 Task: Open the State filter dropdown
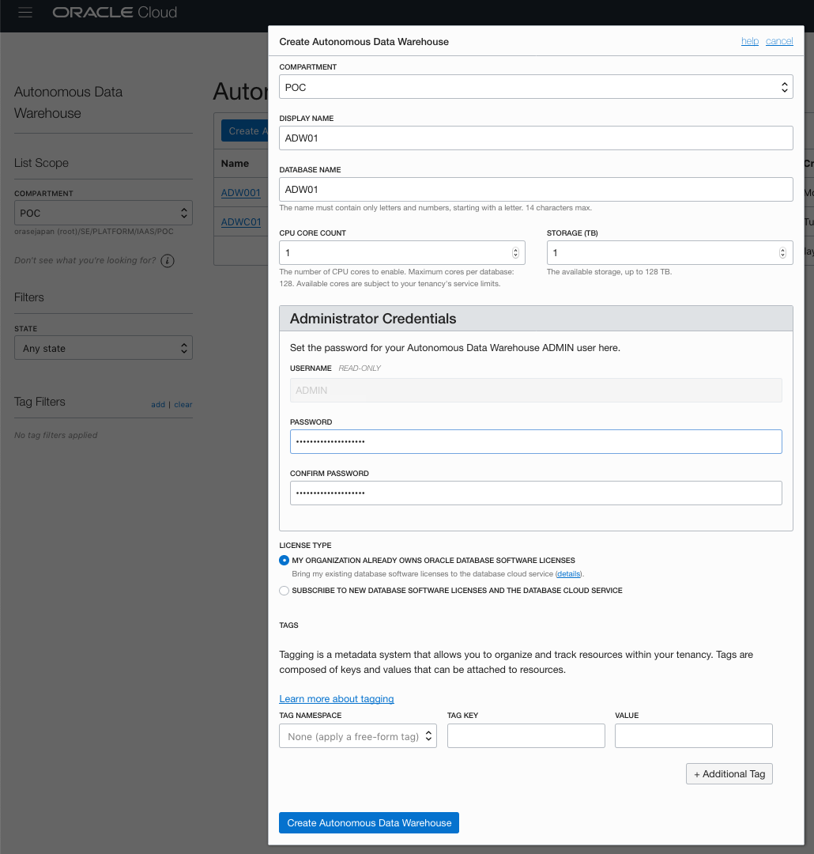pos(103,348)
